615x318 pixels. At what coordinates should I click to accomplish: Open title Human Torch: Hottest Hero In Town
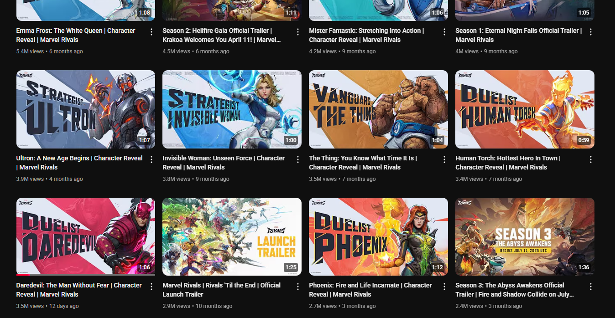508,163
